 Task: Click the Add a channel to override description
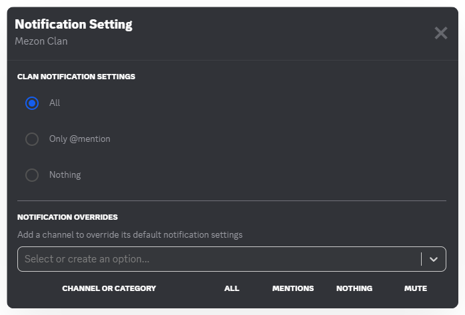click(x=130, y=234)
